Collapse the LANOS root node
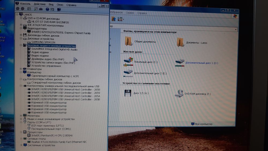The image size is (268, 151). tap(17, 14)
